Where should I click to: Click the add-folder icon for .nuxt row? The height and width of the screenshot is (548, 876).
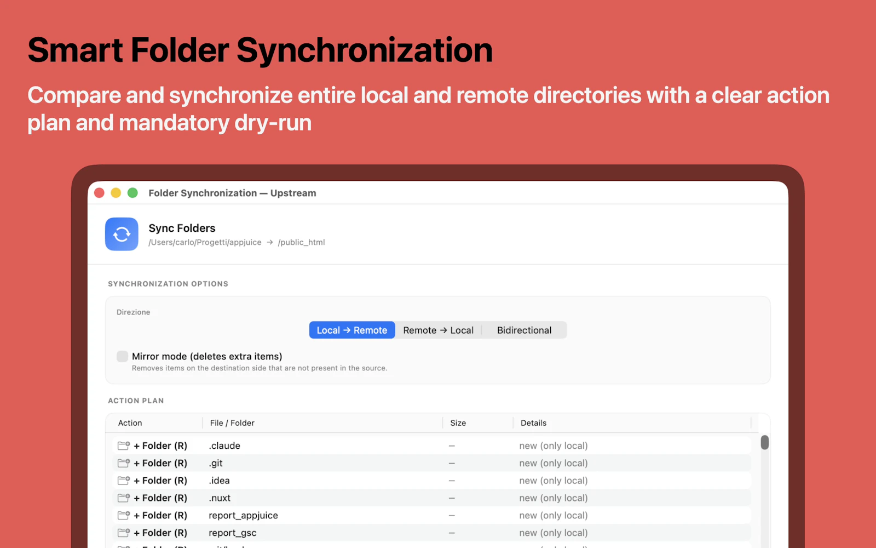124,498
